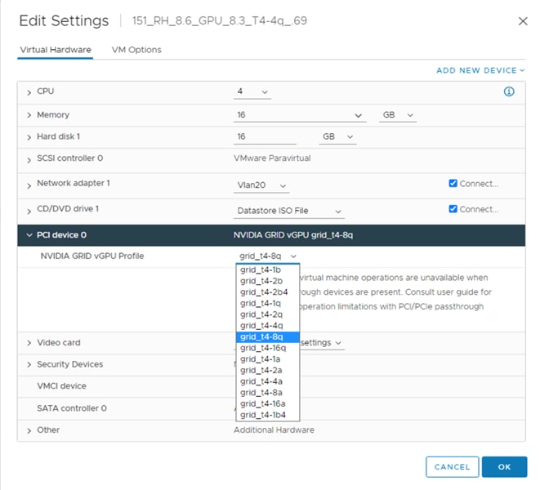Select the grid_t4-2q profile option
This screenshot has height=490, width=540.
268,314
